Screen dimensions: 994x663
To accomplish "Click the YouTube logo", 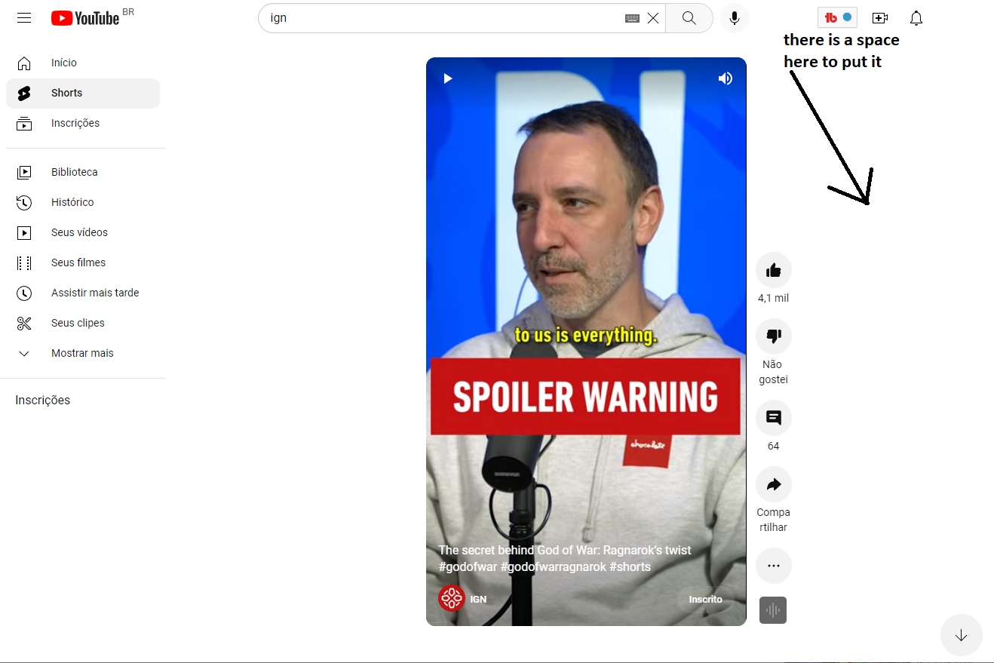I will click(85, 18).
